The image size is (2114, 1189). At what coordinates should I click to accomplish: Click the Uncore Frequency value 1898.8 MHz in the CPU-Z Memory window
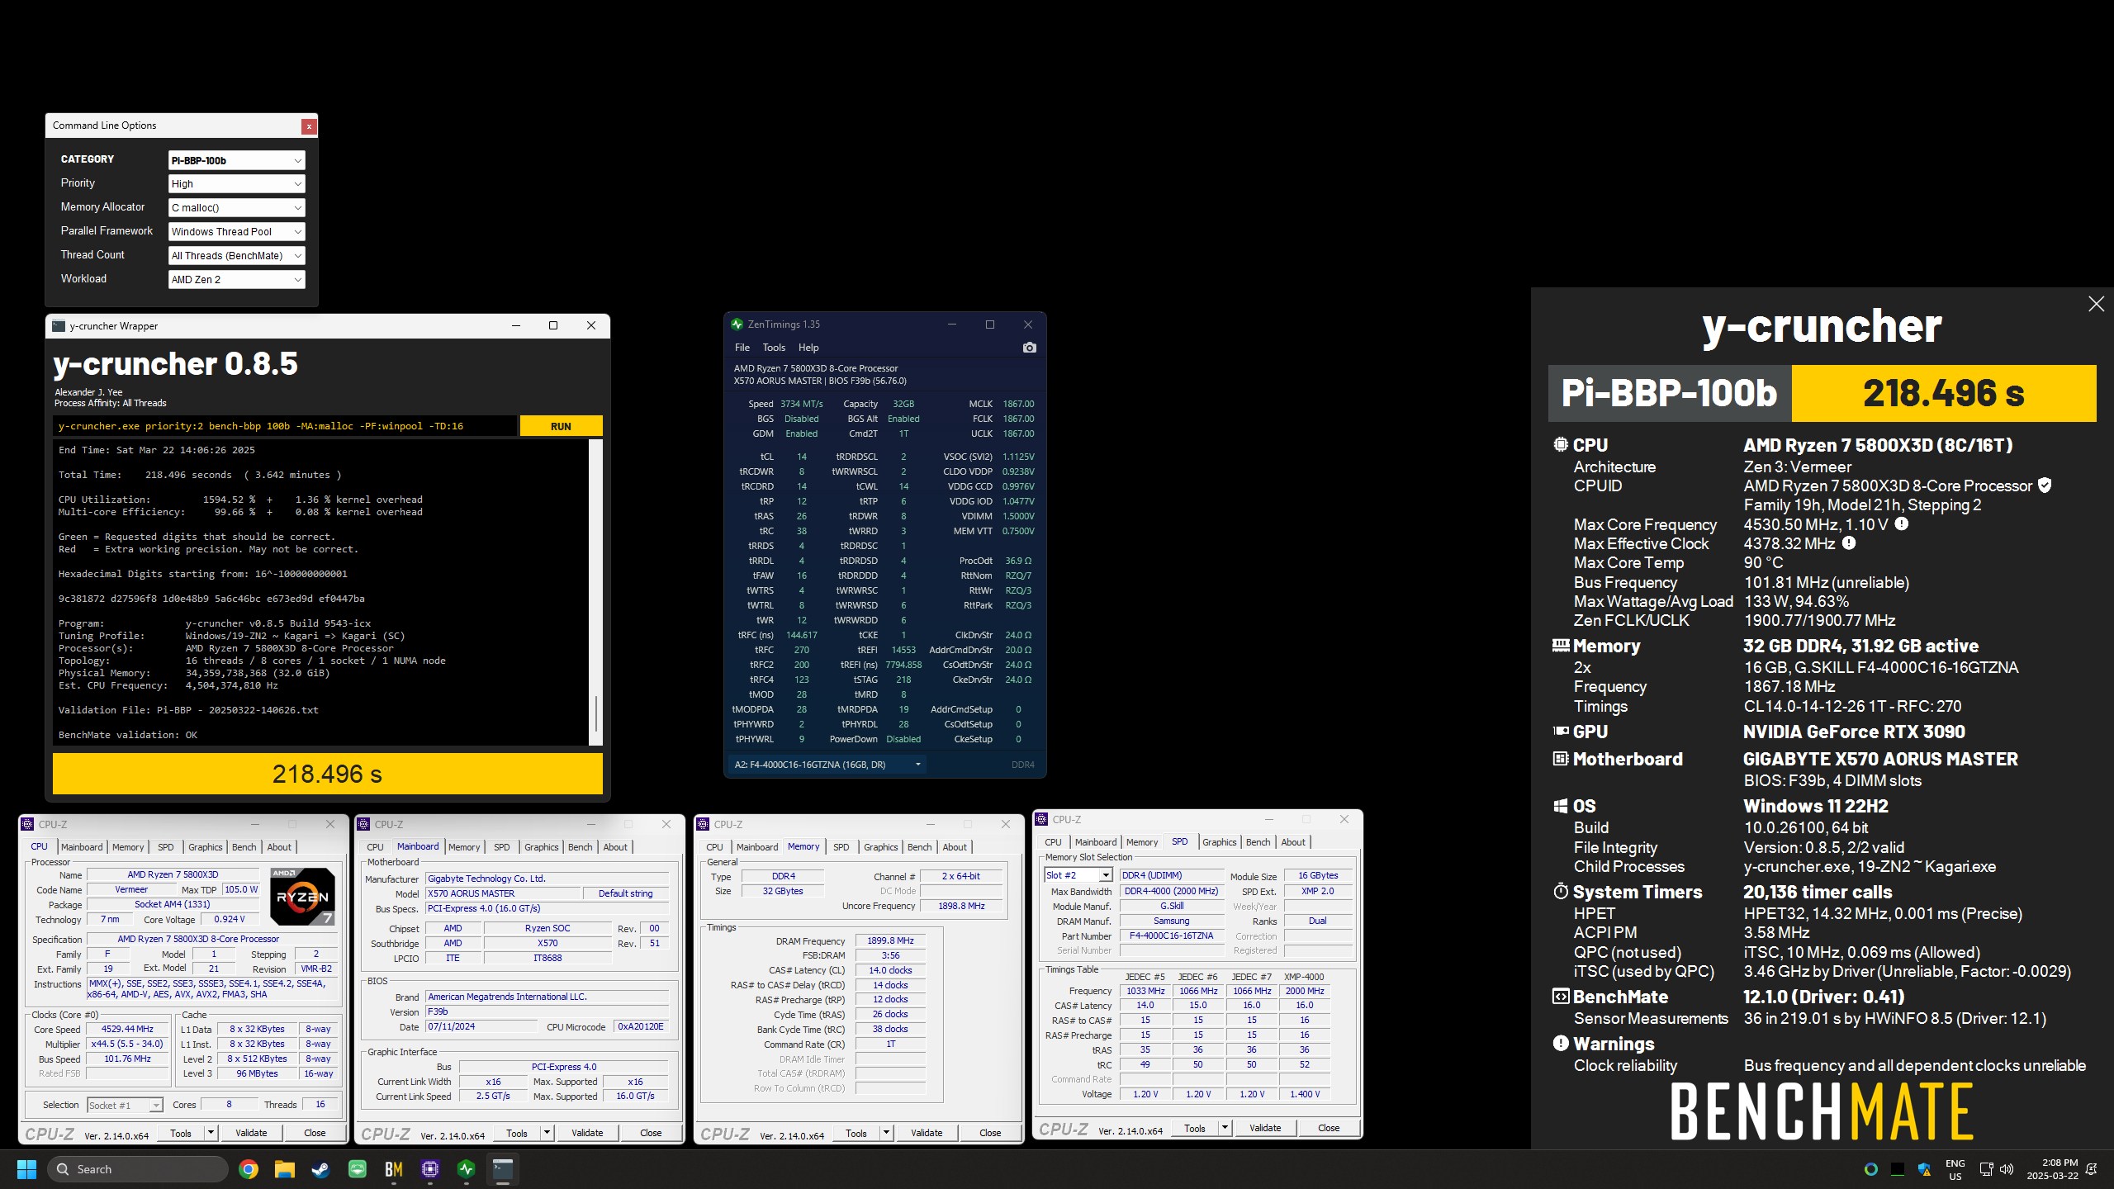point(961,906)
